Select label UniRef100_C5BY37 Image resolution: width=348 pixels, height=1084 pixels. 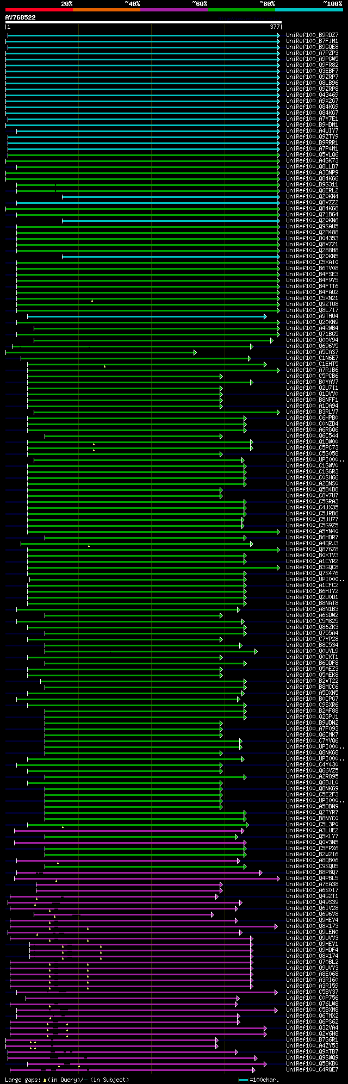(x=312, y=992)
